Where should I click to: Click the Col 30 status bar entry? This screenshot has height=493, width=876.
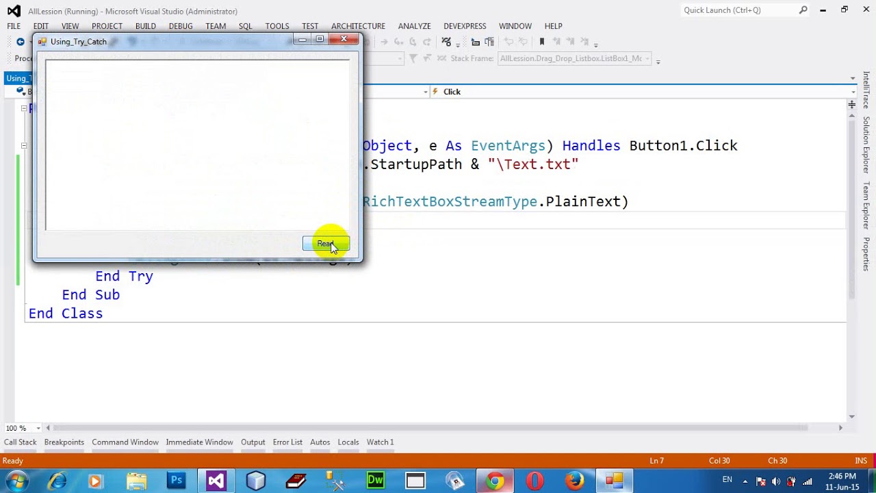719,461
